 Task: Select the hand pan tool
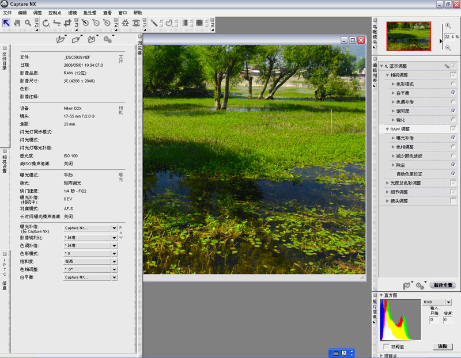pyautogui.click(x=17, y=23)
